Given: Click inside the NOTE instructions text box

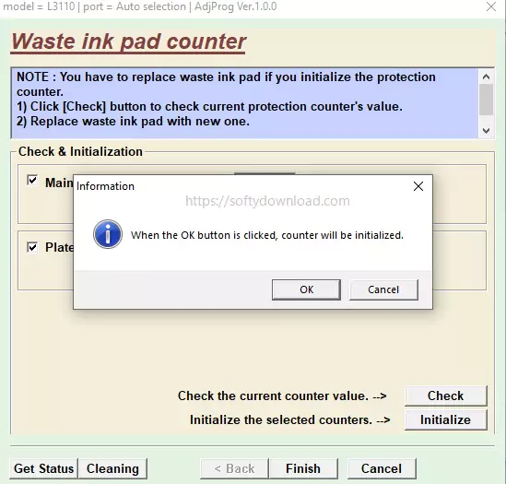Looking at the screenshot, I should (244, 103).
